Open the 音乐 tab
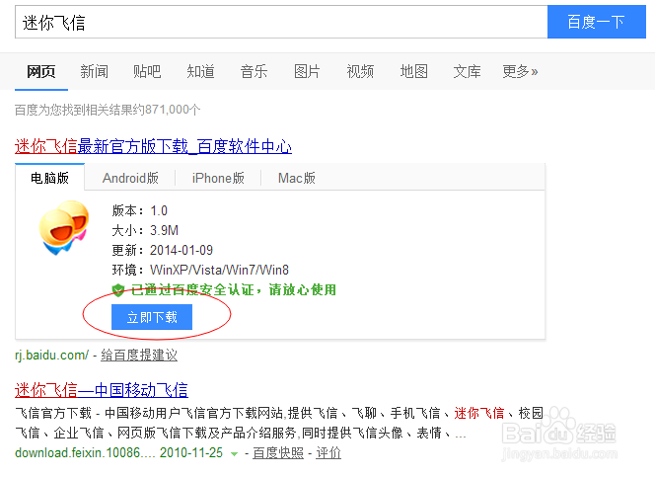This screenshot has width=655, height=477. 254,71
